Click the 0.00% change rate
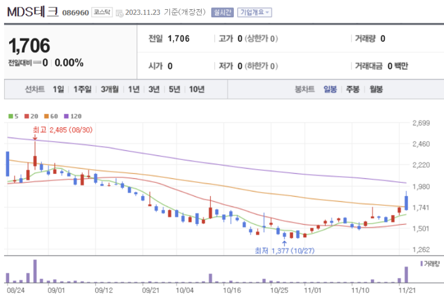 (69, 62)
